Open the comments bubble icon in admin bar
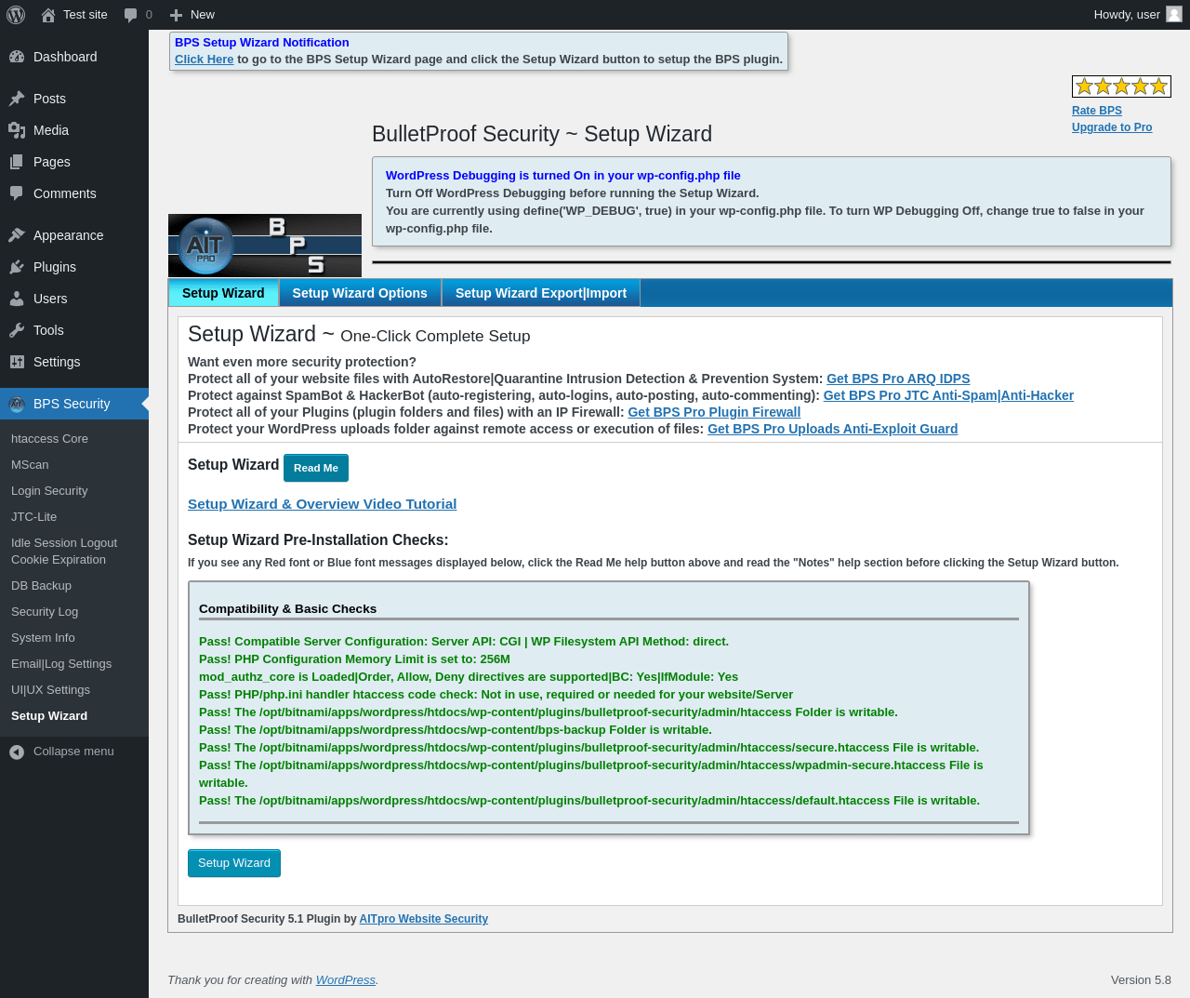The image size is (1190, 998). point(130,15)
